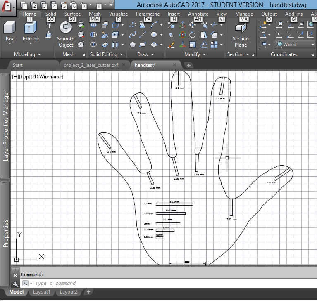
Task: Switch to the Layout1 tab
Action: click(x=41, y=292)
